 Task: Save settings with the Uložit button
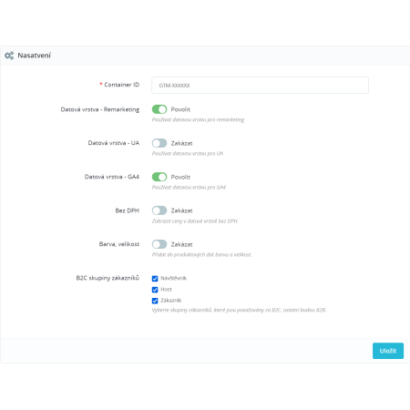pyautogui.click(x=388, y=351)
